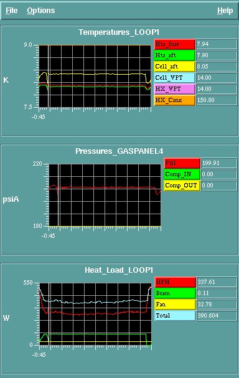
Task: Select the red Fill pressure legend button
Action: click(182, 163)
